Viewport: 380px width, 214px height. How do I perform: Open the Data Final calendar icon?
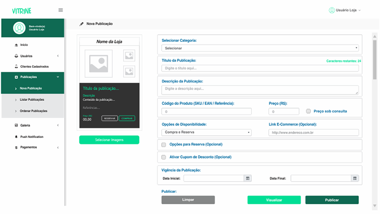coord(355,178)
